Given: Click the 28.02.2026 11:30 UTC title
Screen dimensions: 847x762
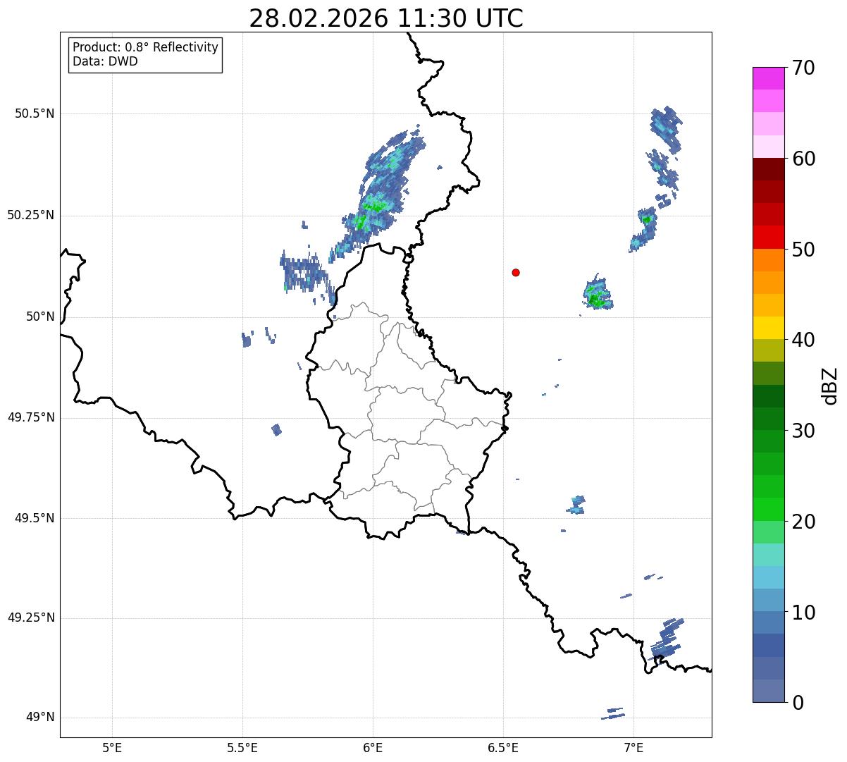Looking at the screenshot, I should pos(386,18).
